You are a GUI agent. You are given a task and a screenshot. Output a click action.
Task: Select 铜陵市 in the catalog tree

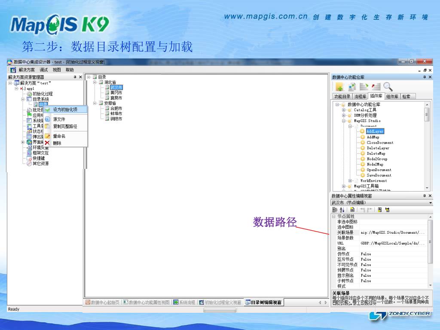pos(116,119)
